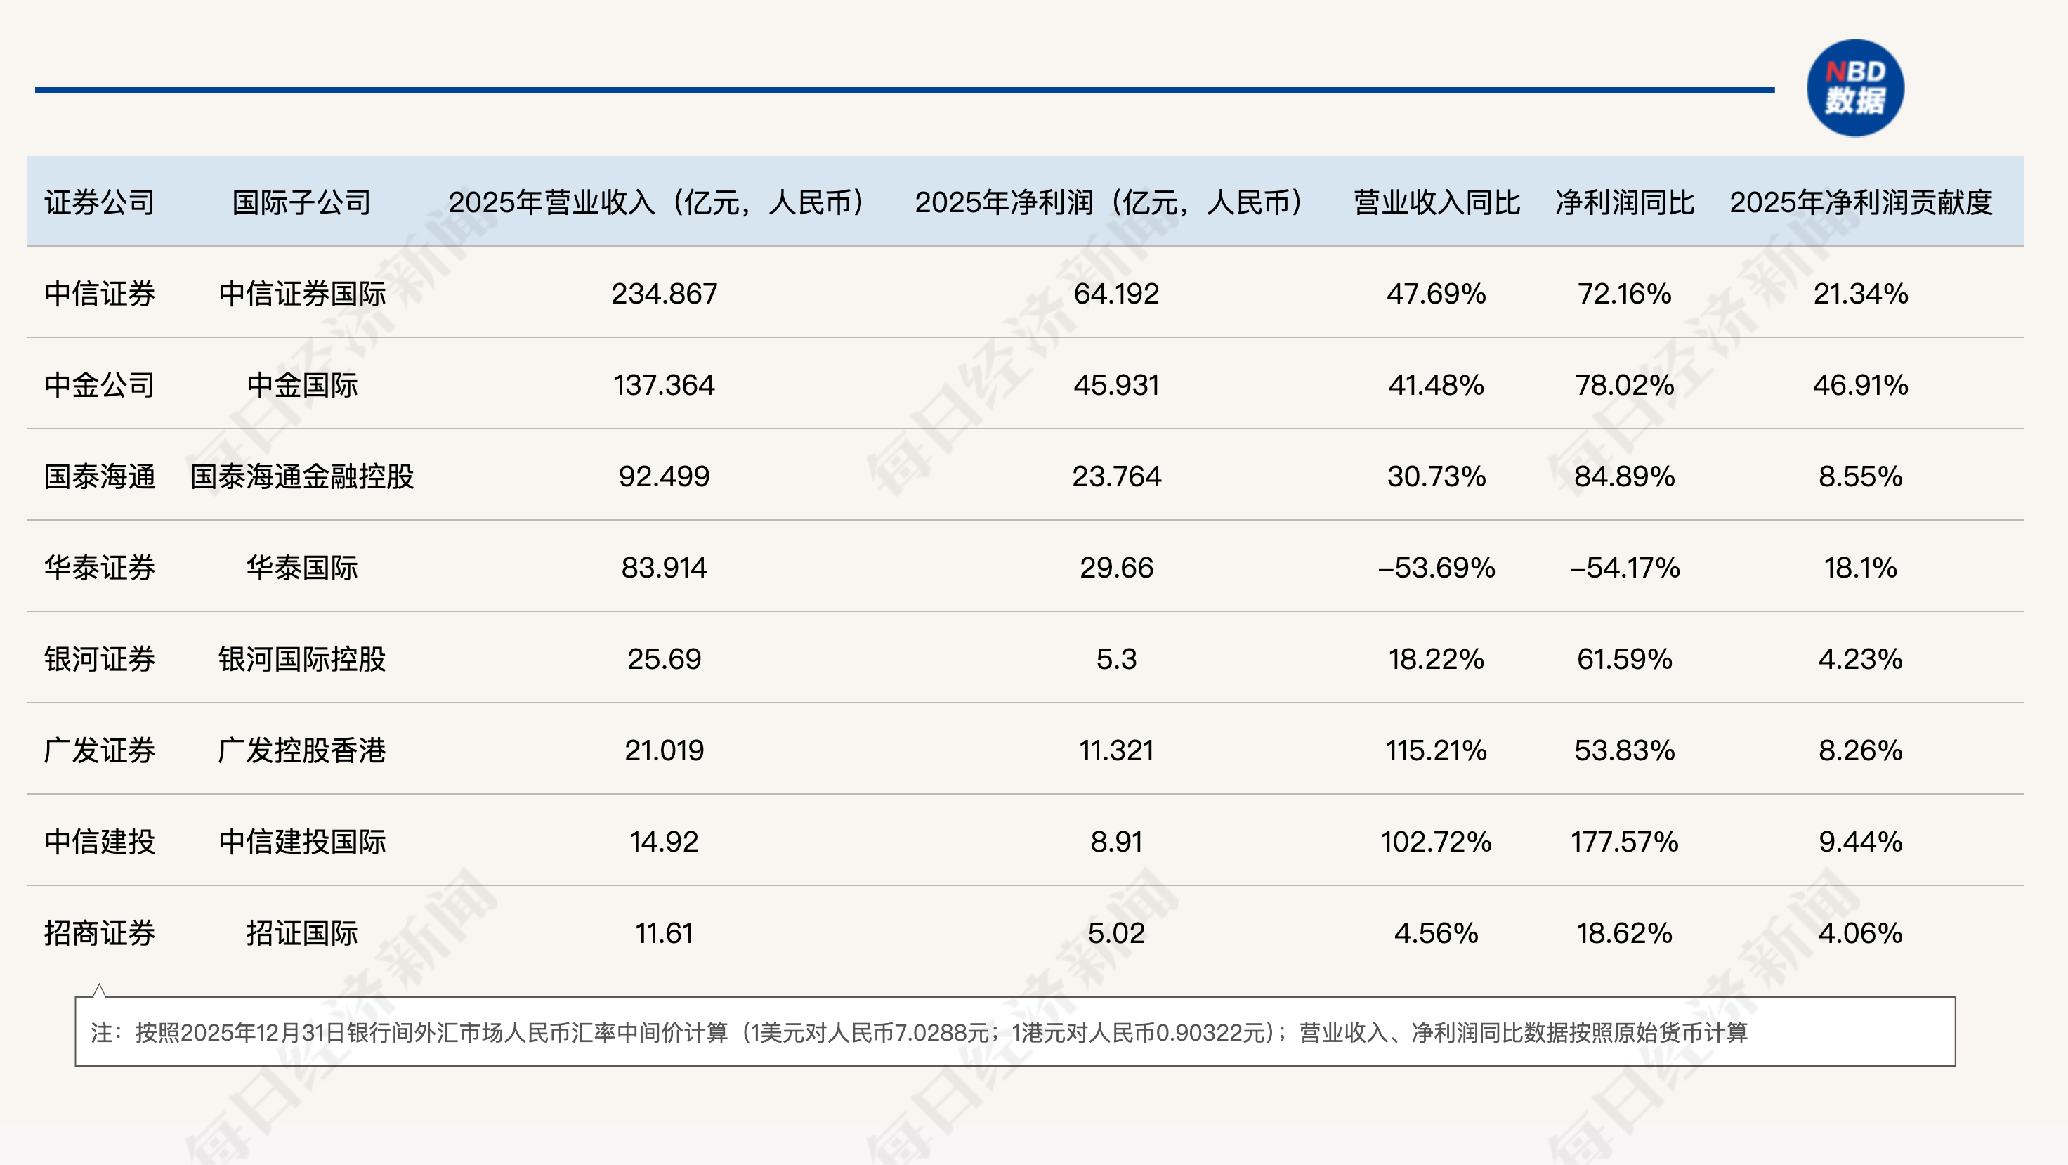Click 广发控股香港 revenue growth 115.21%

[x=1437, y=750]
